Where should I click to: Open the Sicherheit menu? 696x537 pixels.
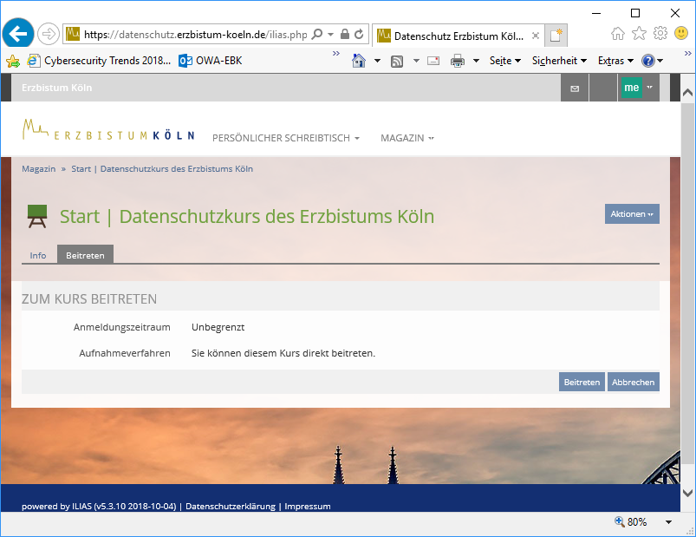tap(559, 61)
